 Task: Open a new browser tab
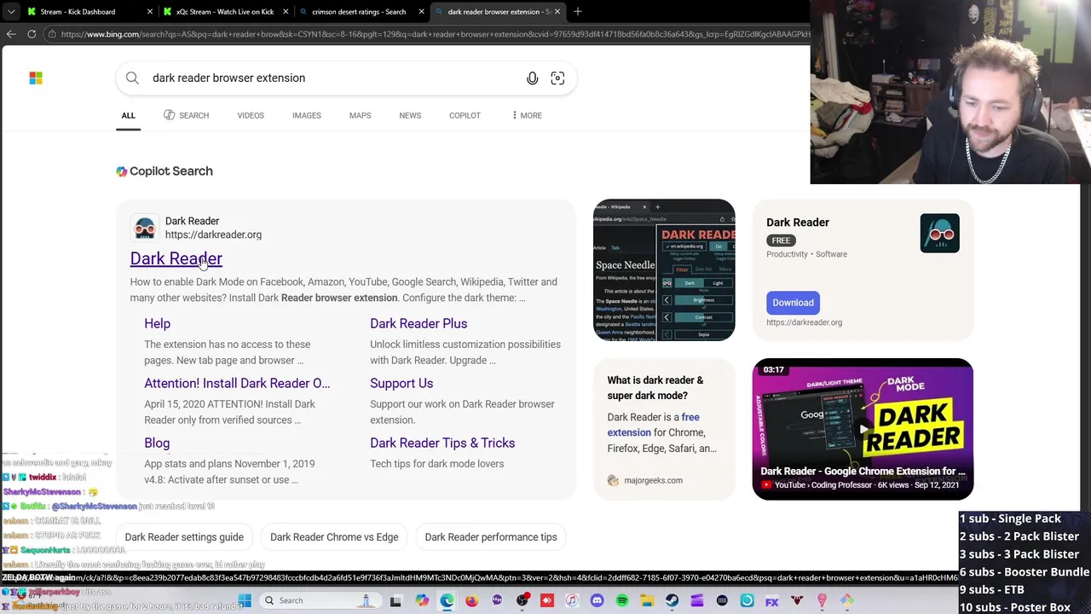(578, 12)
